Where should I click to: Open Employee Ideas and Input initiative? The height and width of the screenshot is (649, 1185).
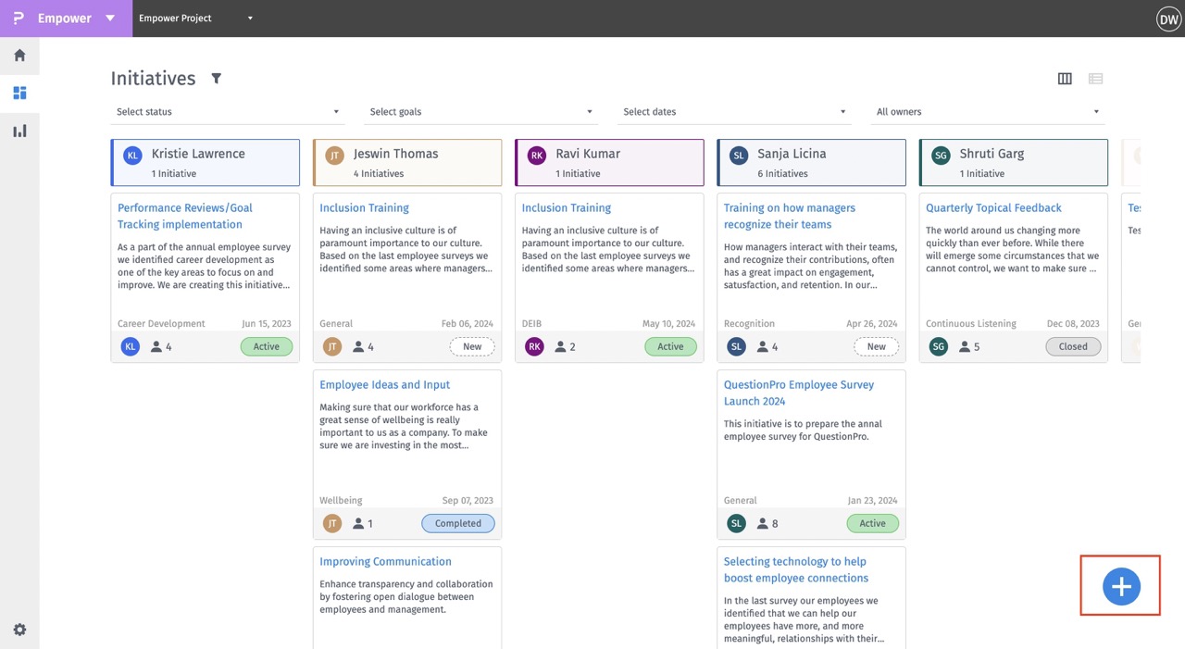click(x=384, y=385)
